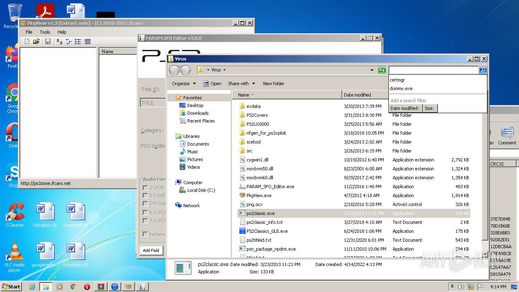Viewport: 519px width, 292px height.
Task: Click Explorer Back navigation button
Action: click(174, 70)
